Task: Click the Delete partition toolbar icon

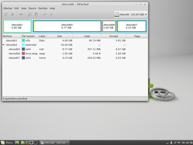Action: coord(12,14)
